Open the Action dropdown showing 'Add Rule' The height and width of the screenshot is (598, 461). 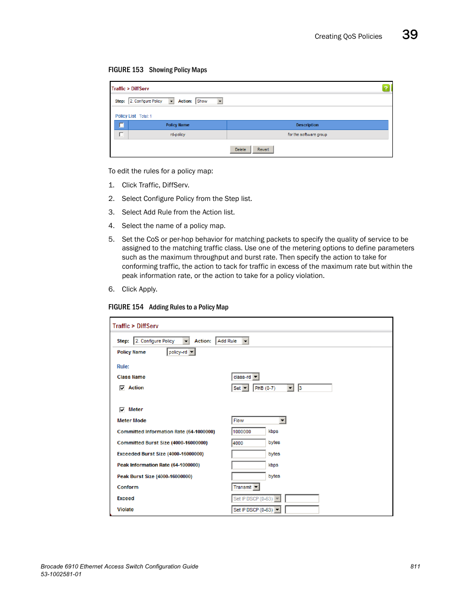(x=232, y=341)
